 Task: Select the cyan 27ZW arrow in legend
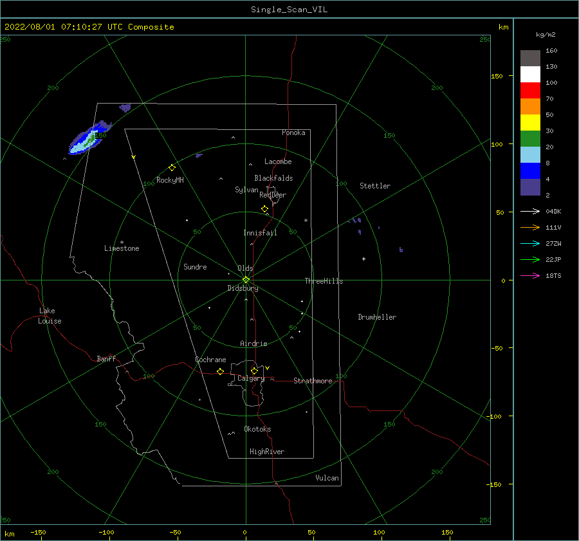click(530, 243)
